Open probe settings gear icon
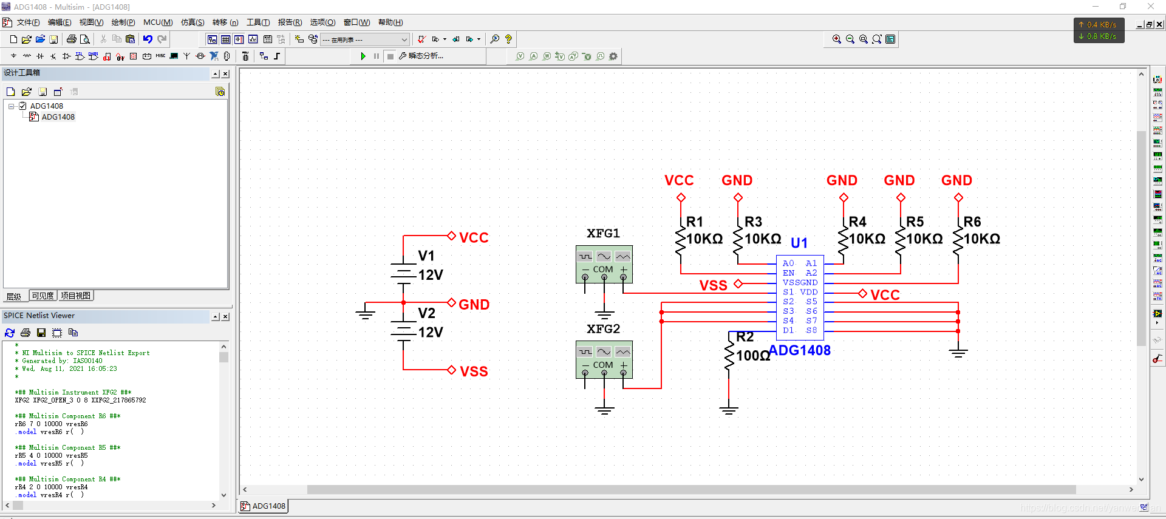The image size is (1166, 519). [613, 56]
